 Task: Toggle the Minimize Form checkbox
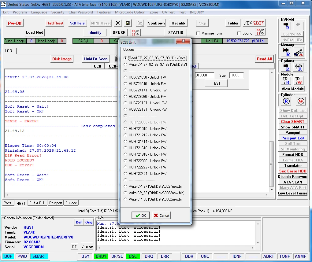[198, 33]
